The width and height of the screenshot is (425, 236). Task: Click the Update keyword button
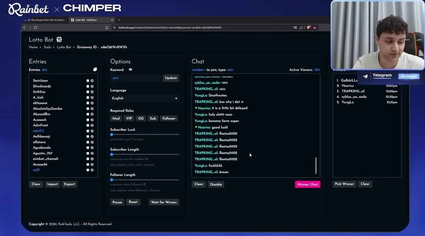(171, 78)
